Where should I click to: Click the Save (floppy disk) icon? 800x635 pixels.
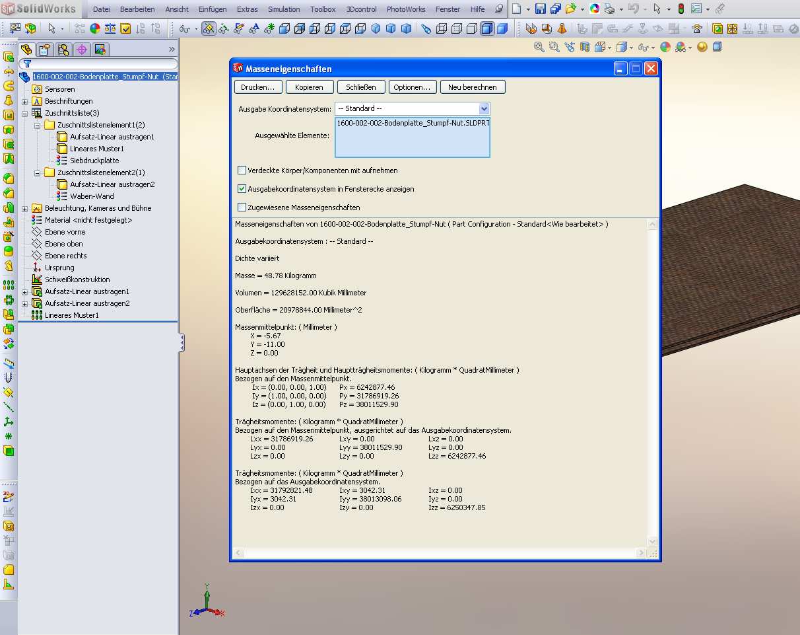pos(540,9)
